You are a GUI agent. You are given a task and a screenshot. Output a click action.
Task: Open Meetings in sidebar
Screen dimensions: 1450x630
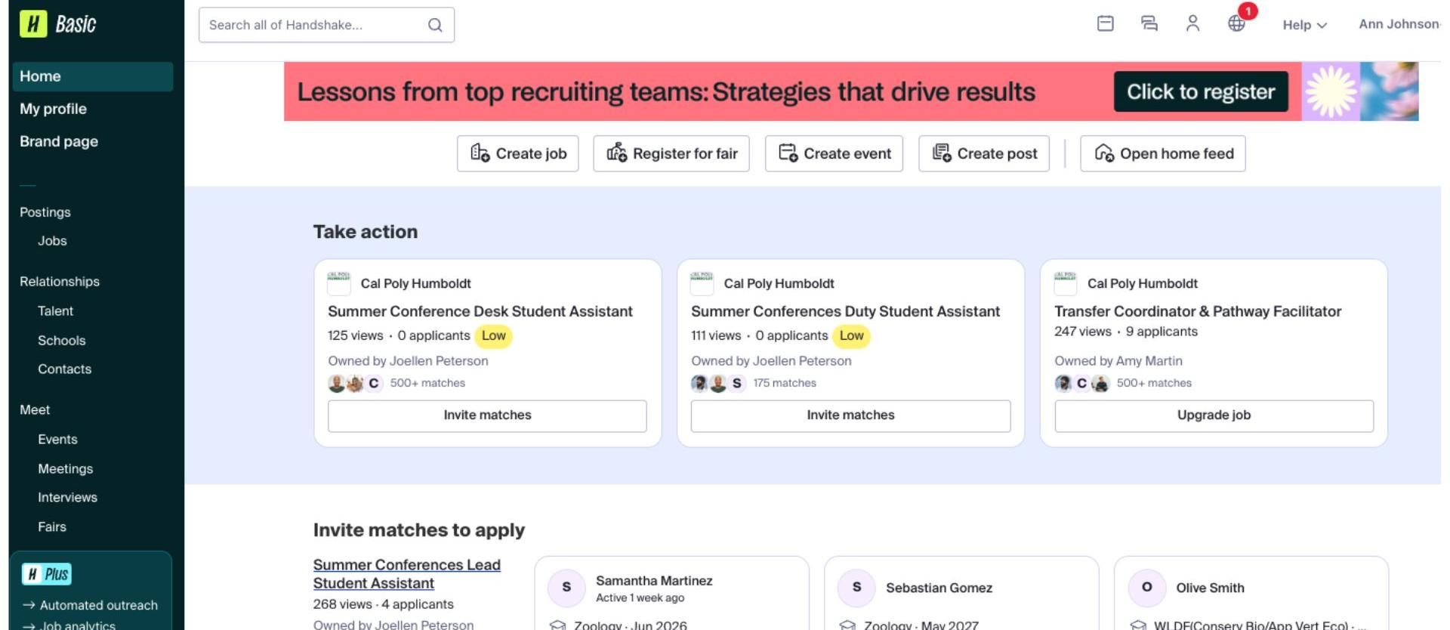click(65, 469)
